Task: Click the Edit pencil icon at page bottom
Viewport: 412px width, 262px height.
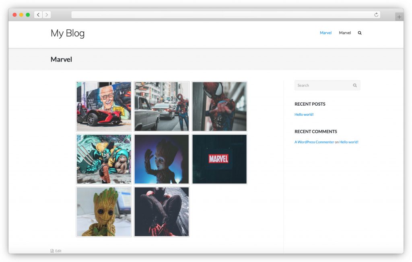Action: [51, 250]
